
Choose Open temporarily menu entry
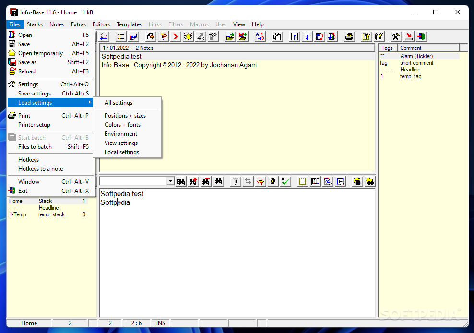[51, 53]
